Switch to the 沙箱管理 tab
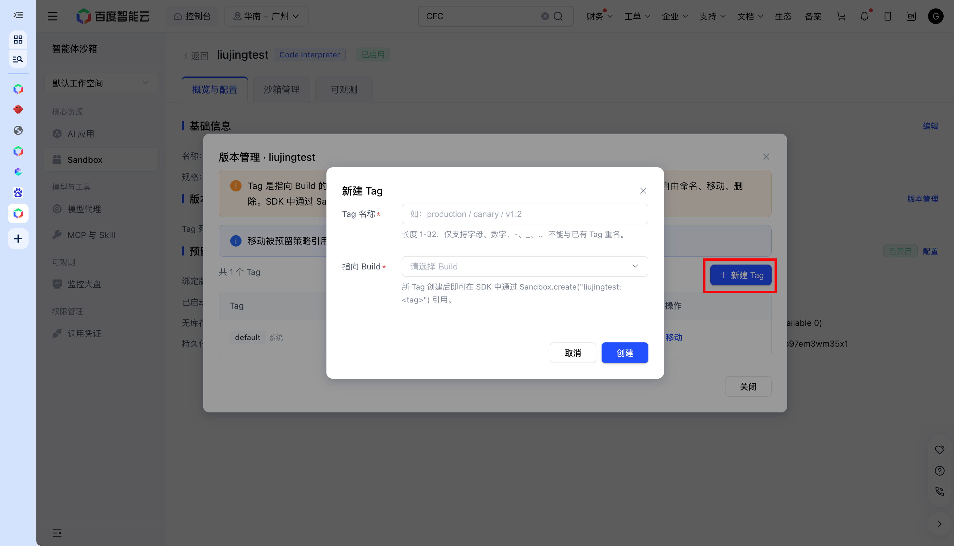 coord(281,89)
